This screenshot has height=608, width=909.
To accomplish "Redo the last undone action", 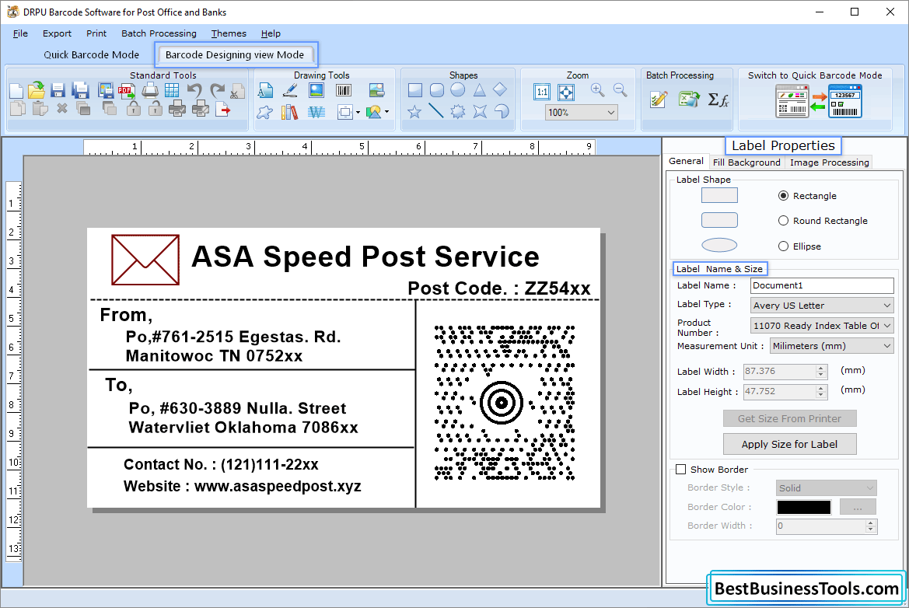I will [218, 90].
